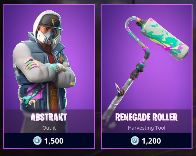Click the Harvesting Tool type label
Image resolution: width=196 pixels, height=156 pixels.
pos(146,128)
